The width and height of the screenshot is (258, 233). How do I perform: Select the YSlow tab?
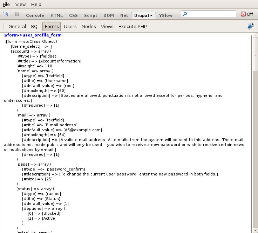coord(166,15)
